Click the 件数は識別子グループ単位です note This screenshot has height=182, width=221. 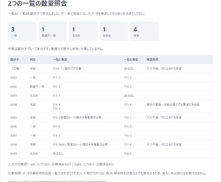(x=56, y=49)
